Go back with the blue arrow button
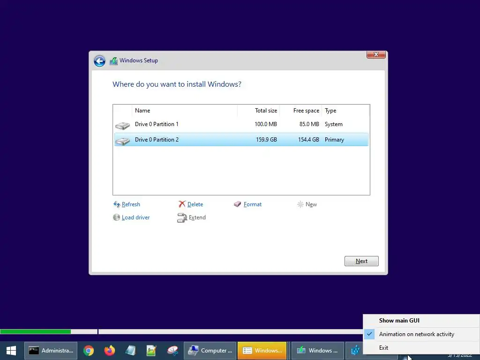This screenshot has height=360, width=480. coord(99,61)
